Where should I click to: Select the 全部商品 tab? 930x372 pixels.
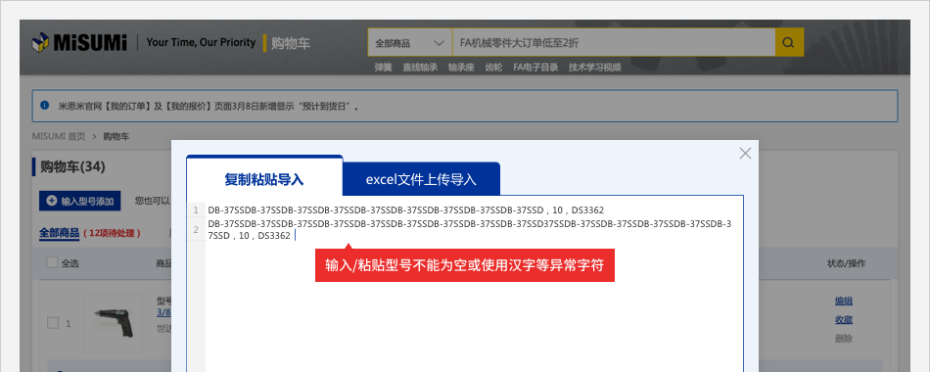60,233
